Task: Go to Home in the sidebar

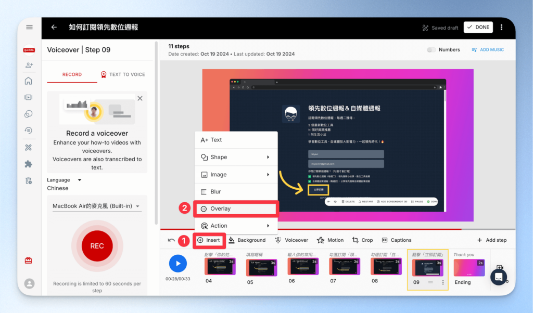Action: pos(29,81)
